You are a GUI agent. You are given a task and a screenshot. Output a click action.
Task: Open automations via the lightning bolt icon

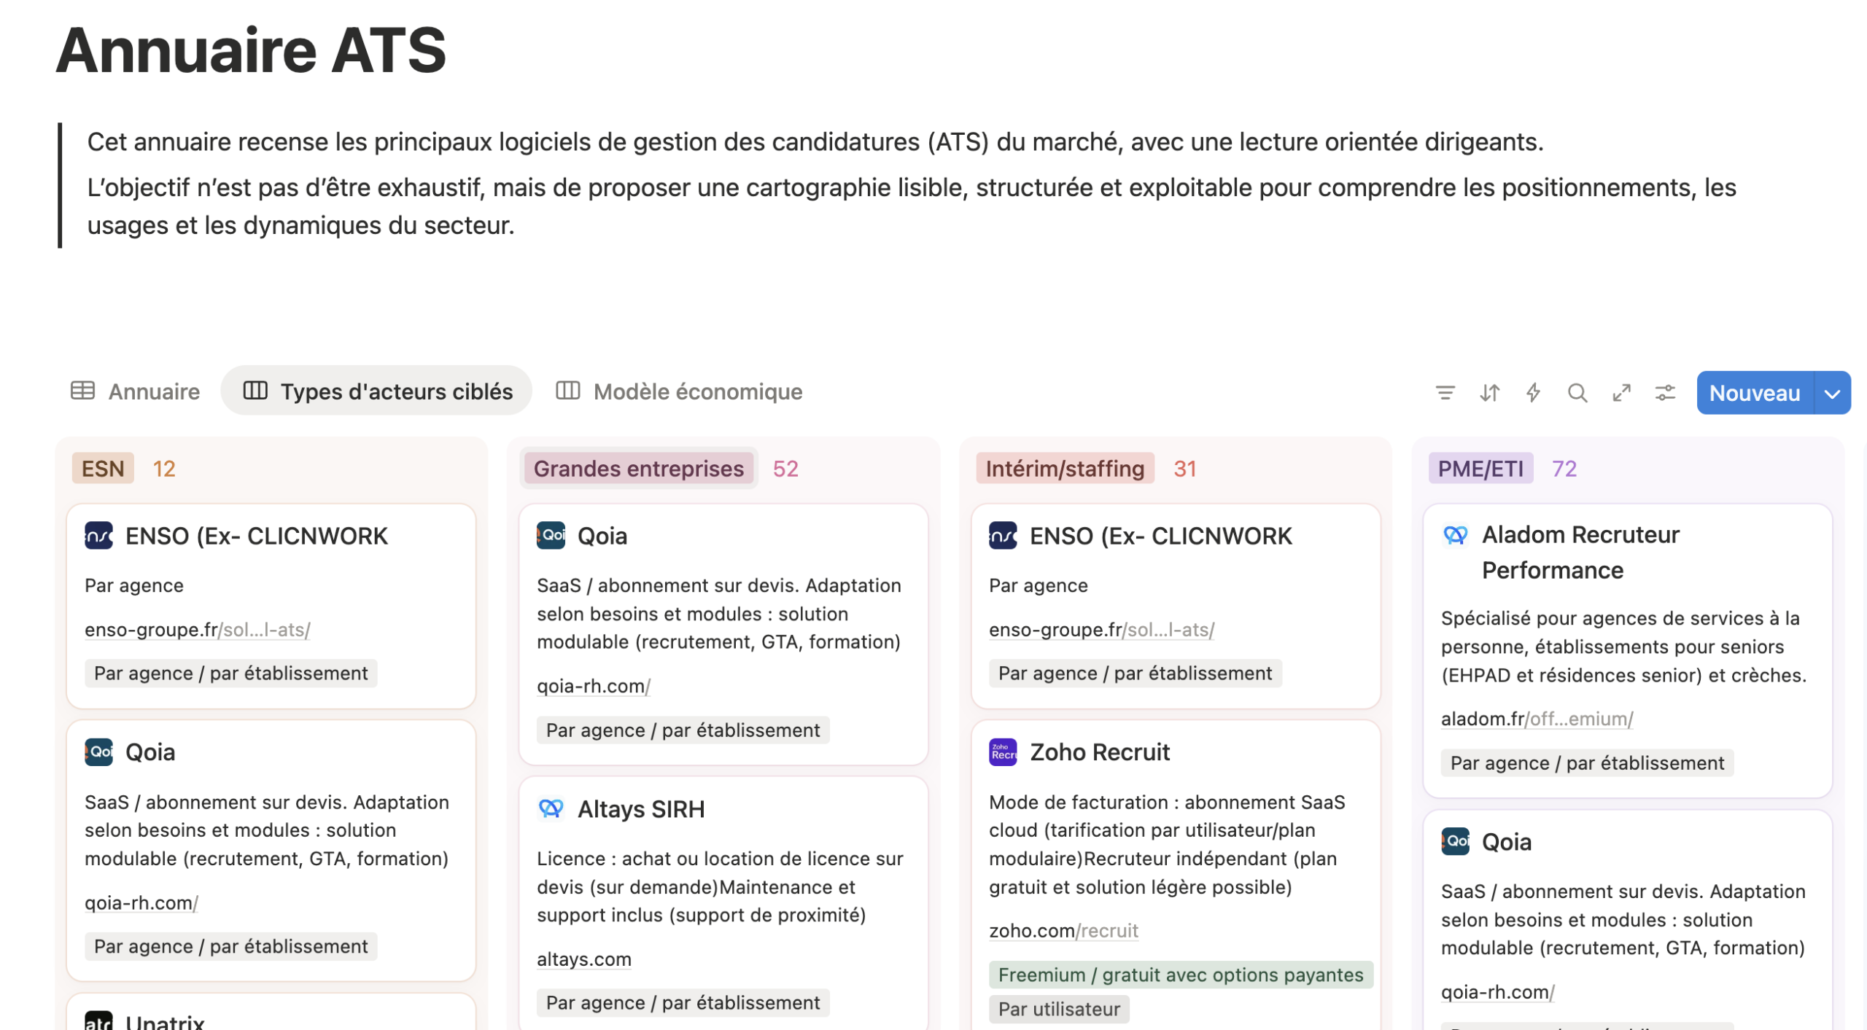pyautogui.click(x=1533, y=393)
